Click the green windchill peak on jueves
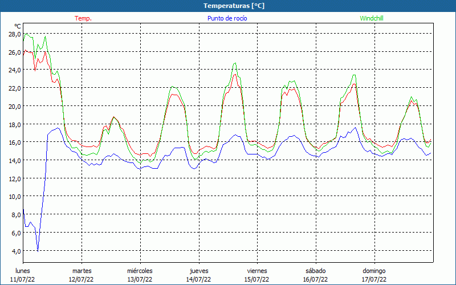This screenshot has height=285, width=456. [x=235, y=63]
